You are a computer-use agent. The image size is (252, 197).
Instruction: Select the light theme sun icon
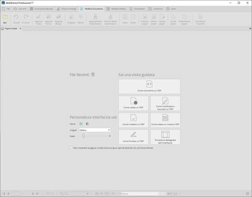tap(81, 124)
